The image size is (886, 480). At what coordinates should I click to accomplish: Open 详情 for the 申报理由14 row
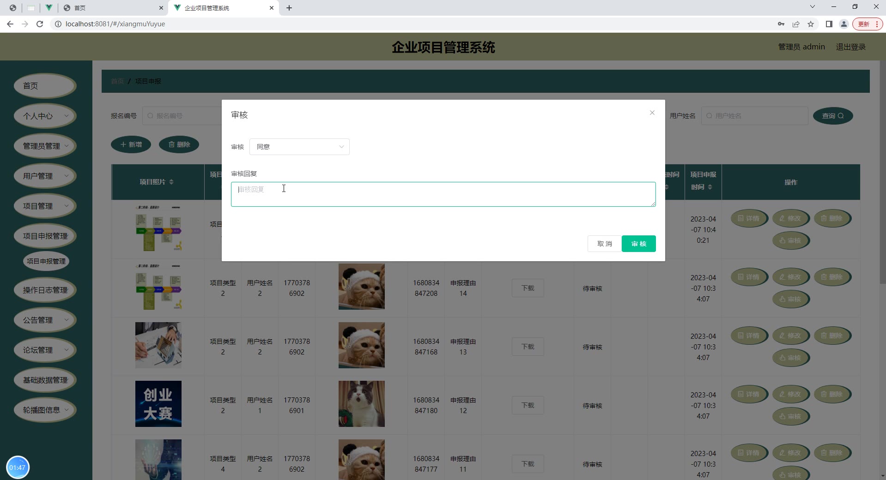click(749, 277)
